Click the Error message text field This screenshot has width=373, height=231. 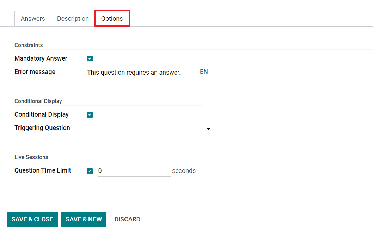click(142, 72)
